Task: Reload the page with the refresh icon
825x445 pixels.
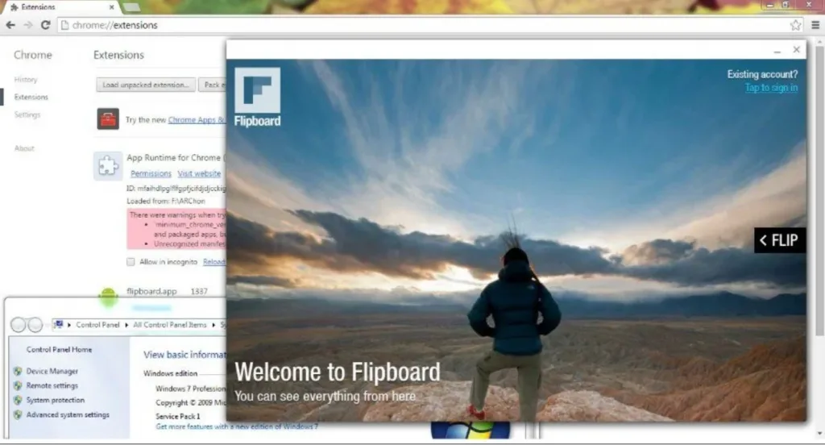Action: 46,25
